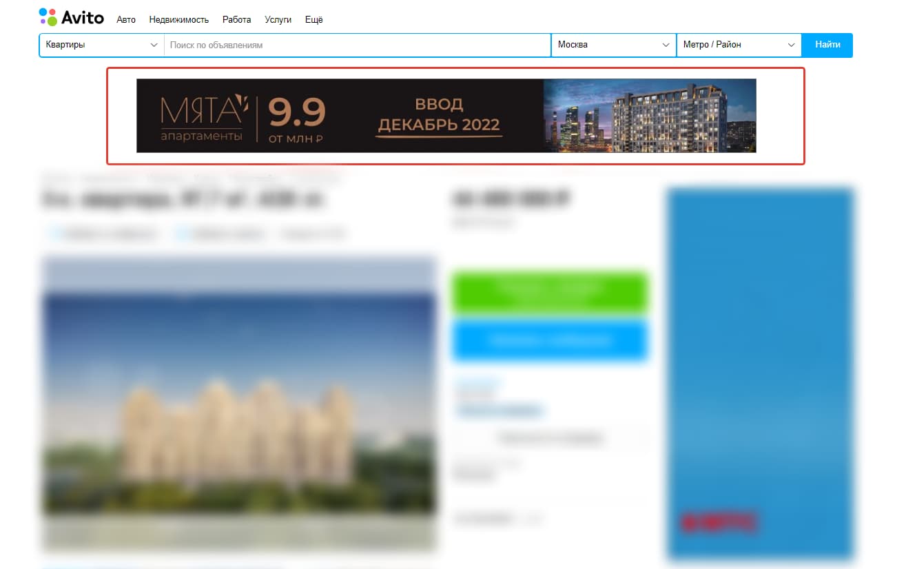Viewport: 906px width, 569px height.
Task: Click the green button in listing
Action: tap(550, 293)
